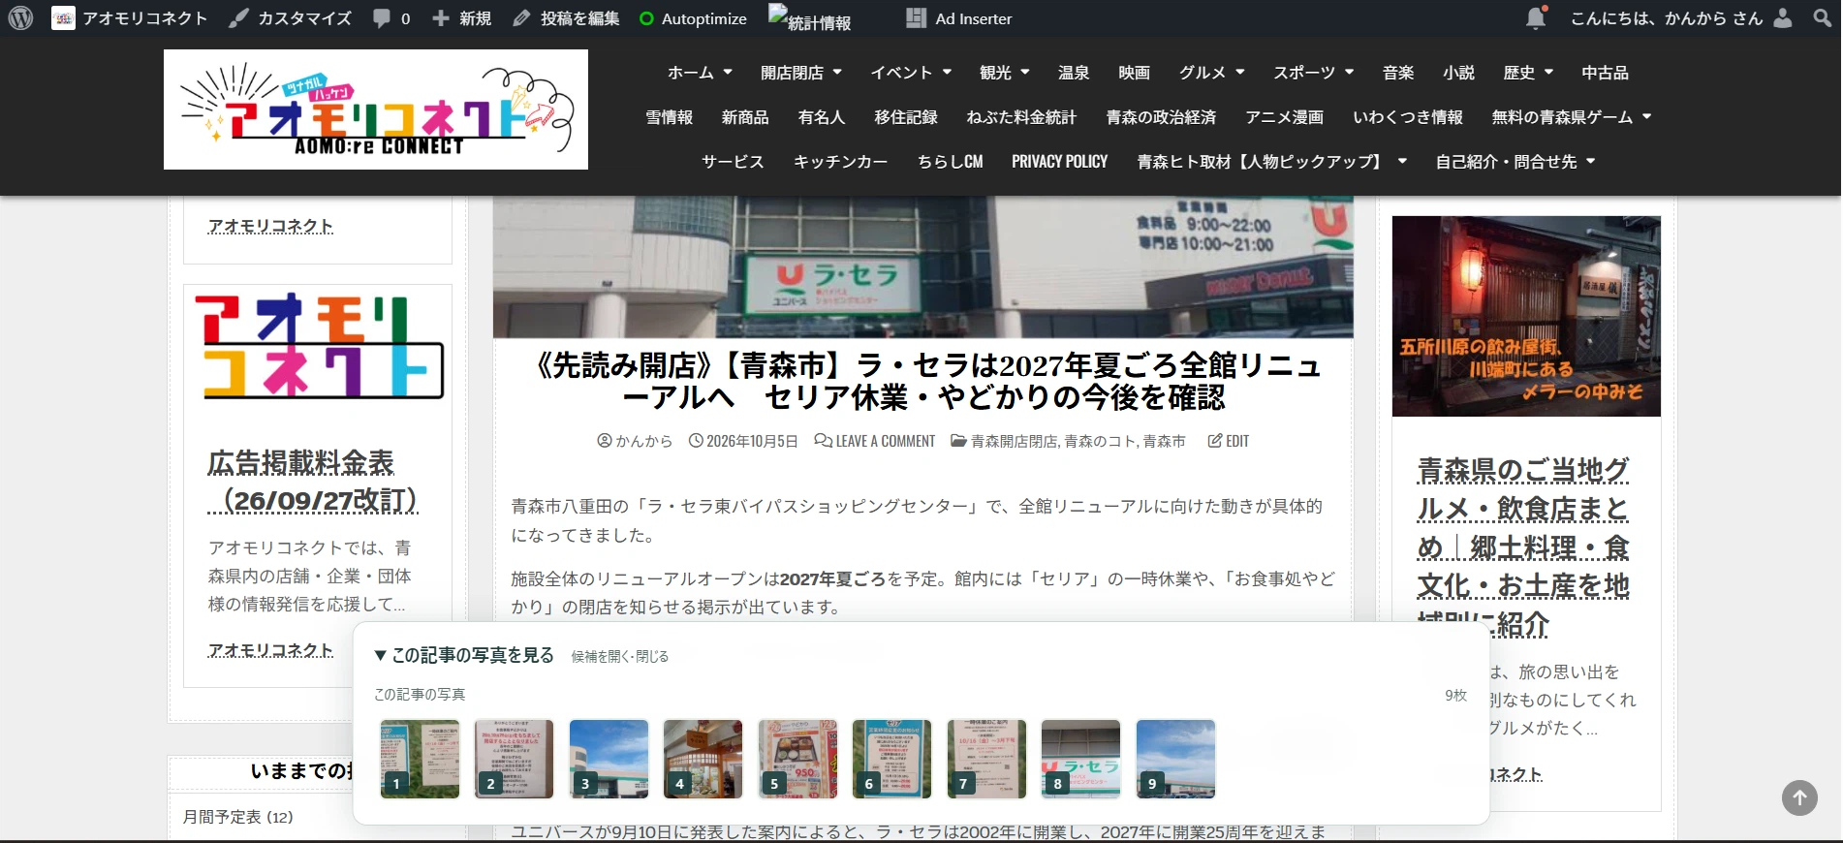Screen dimensions: 1843x843
Task: Open photo thumbnail number 8
Action: point(1080,759)
